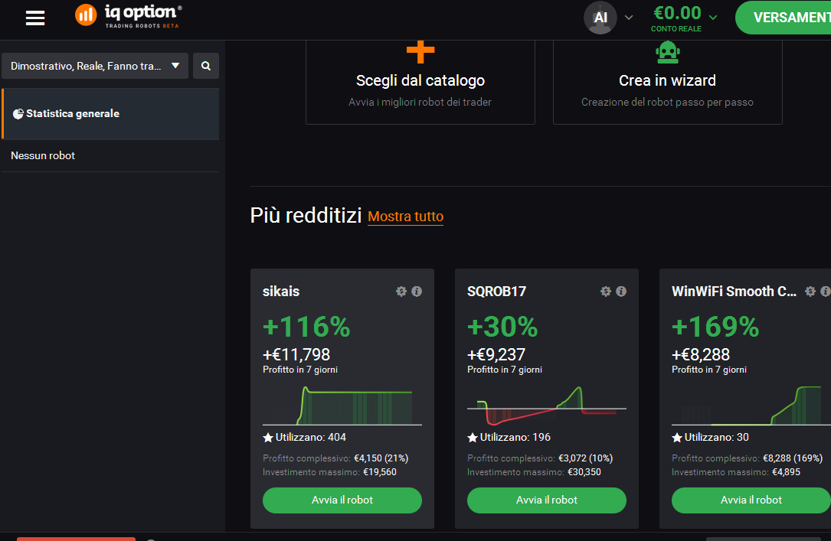831x541 pixels.
Task: Open SQROB17 settings gear icon
Action: [x=606, y=291]
